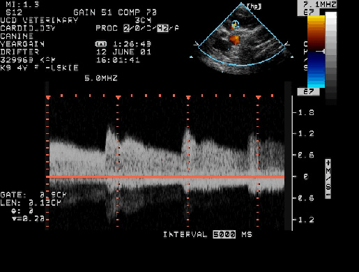
Task: Click the third orange time marker triangle
Action: point(188,98)
